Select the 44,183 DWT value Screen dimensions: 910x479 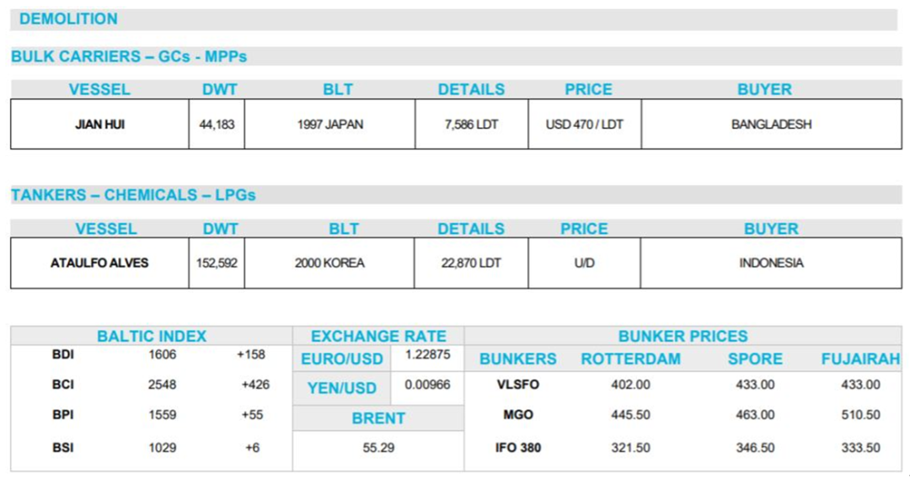click(217, 125)
